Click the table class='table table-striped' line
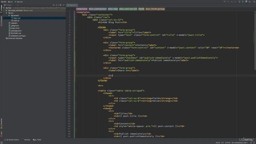 coord(121,91)
